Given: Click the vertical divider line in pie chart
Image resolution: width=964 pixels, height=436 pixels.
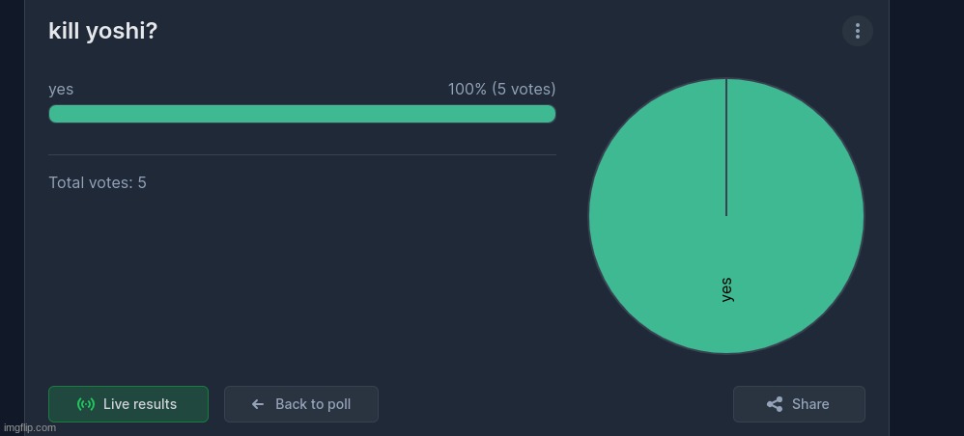Looking at the screenshot, I should (x=726, y=148).
